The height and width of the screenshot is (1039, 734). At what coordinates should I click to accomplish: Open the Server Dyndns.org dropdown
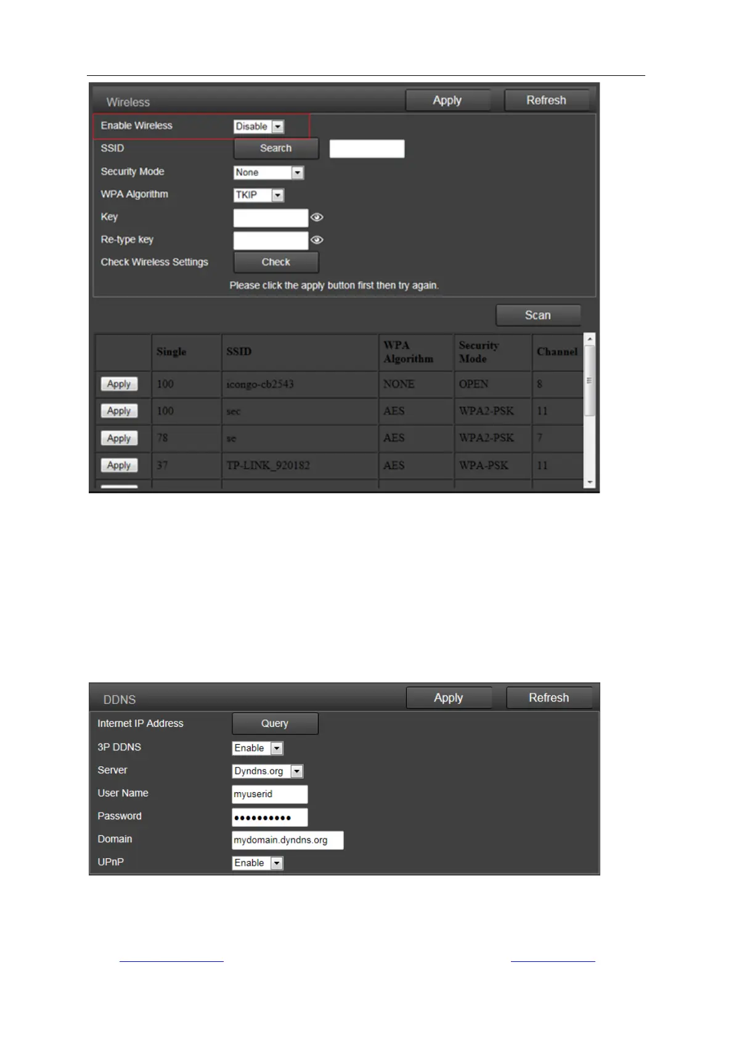(267, 771)
